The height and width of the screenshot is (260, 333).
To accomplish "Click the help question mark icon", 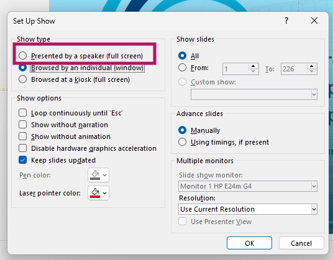I will [x=286, y=20].
